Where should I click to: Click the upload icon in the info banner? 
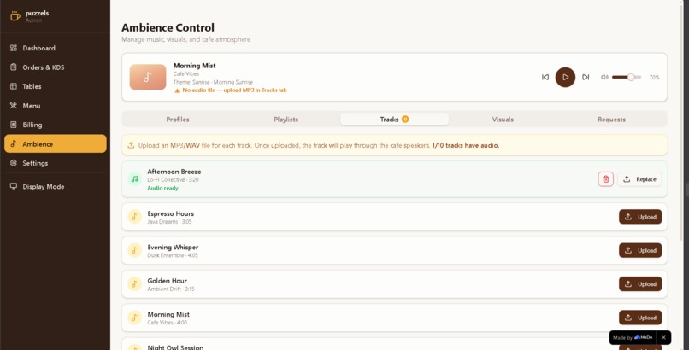(131, 145)
